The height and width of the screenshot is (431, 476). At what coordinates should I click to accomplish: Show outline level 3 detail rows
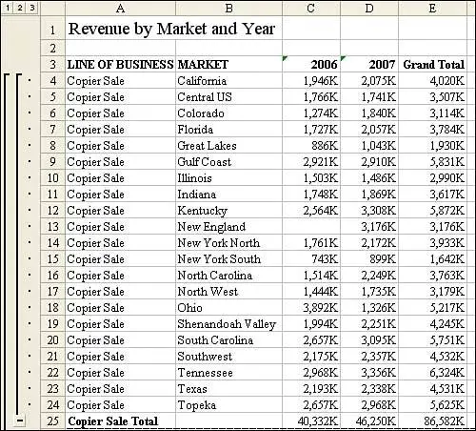pos(32,8)
